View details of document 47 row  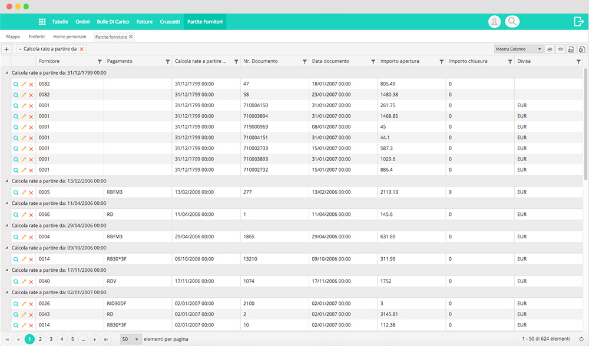16,84
